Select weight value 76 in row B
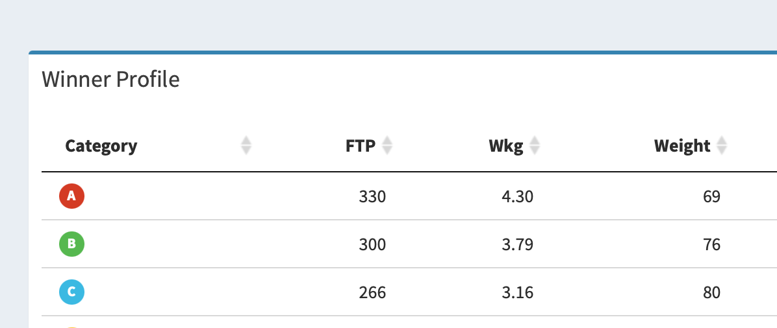The width and height of the screenshot is (777, 328). (x=711, y=245)
